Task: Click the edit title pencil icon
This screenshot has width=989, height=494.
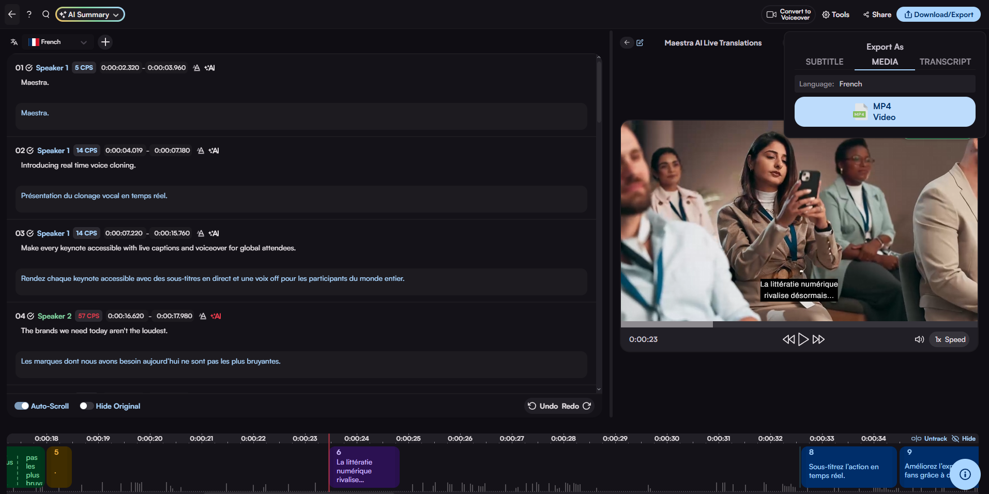Action: click(640, 43)
